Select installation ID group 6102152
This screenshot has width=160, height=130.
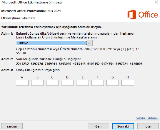(x=93, y=64)
